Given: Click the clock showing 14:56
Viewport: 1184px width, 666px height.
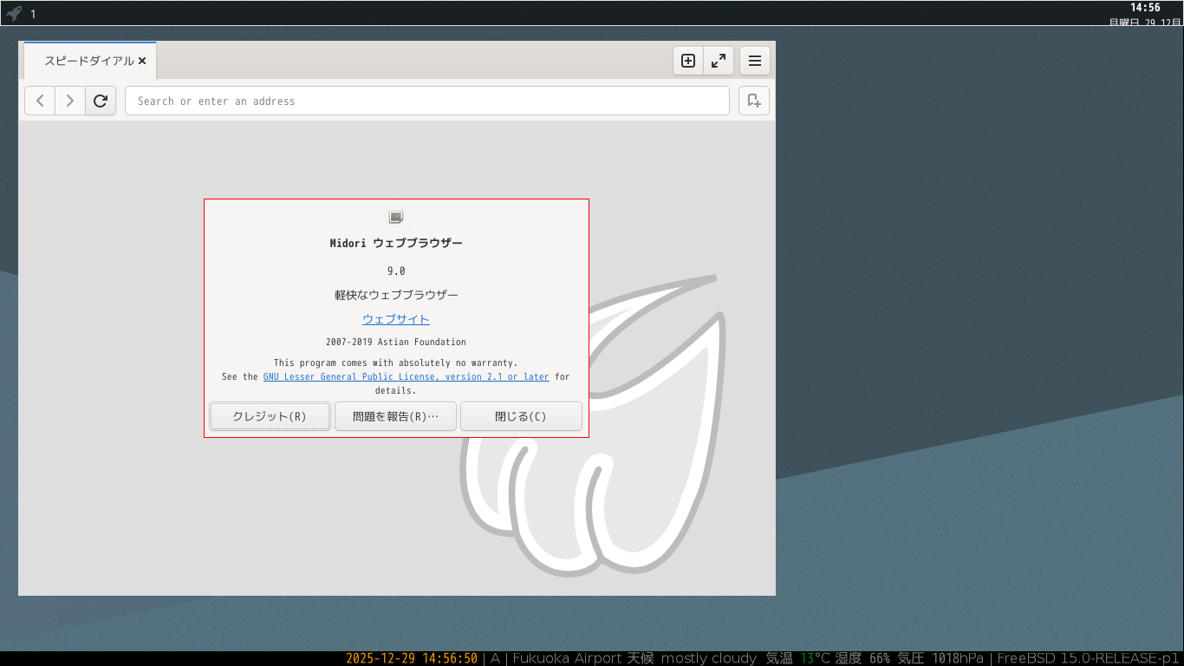Looking at the screenshot, I should (x=1145, y=8).
